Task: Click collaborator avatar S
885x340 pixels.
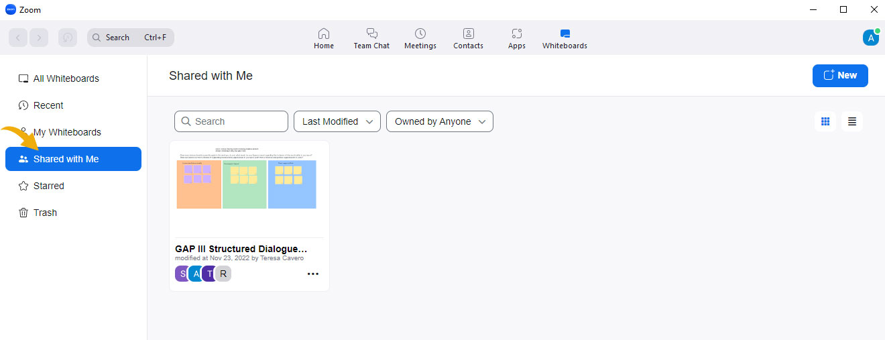Action: coord(182,273)
